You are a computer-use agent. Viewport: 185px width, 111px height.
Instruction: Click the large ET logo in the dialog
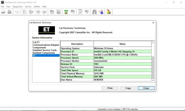(47, 30)
